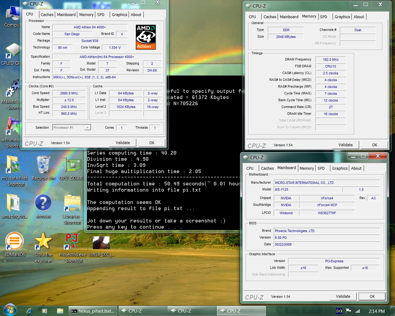Open Windows Media Player taskbar icon

(44, 311)
